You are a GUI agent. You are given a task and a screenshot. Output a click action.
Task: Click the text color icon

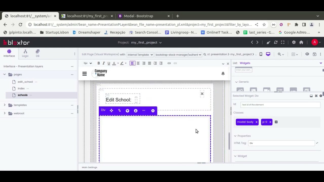point(114,63)
